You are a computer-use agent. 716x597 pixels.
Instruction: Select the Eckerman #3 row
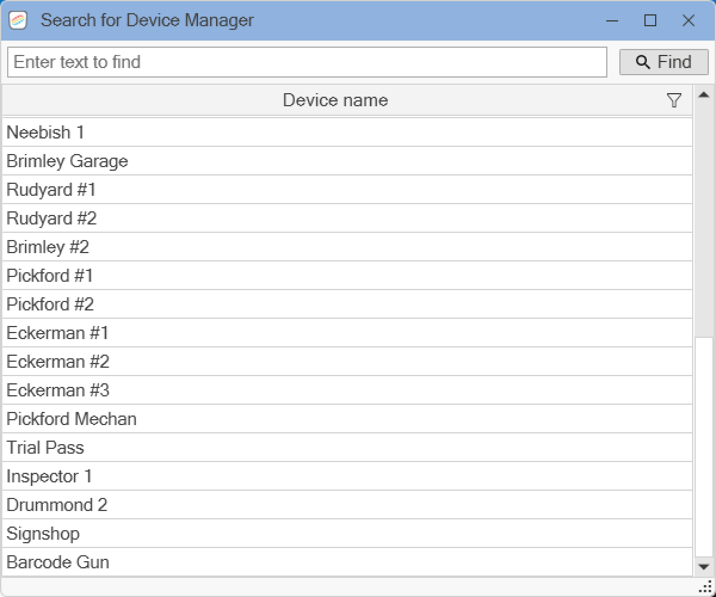click(x=347, y=390)
